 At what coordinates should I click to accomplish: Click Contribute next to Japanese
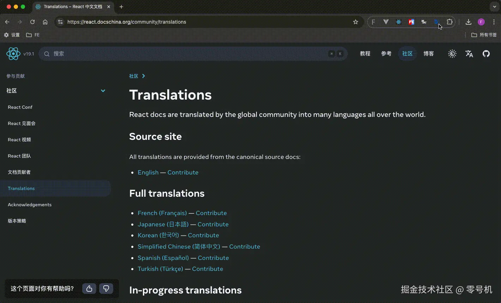tap(213, 224)
